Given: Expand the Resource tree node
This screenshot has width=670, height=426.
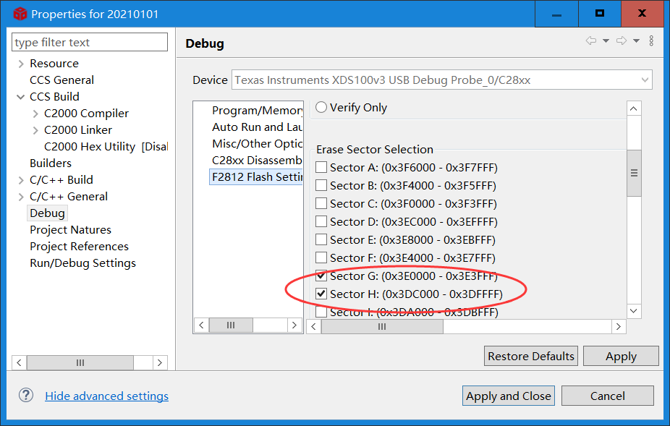Looking at the screenshot, I should point(21,64).
